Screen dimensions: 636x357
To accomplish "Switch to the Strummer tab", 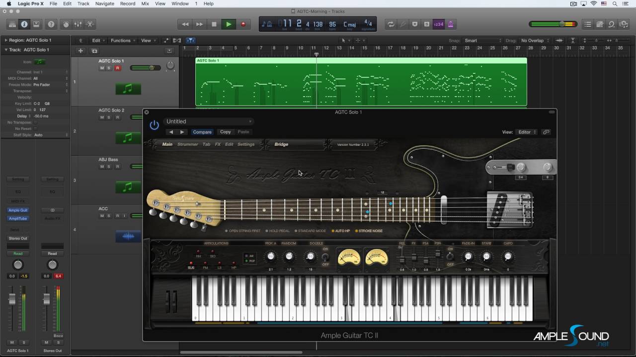I will 188,144.
